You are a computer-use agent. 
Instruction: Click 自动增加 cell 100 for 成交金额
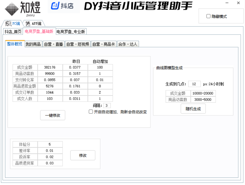point(100,67)
